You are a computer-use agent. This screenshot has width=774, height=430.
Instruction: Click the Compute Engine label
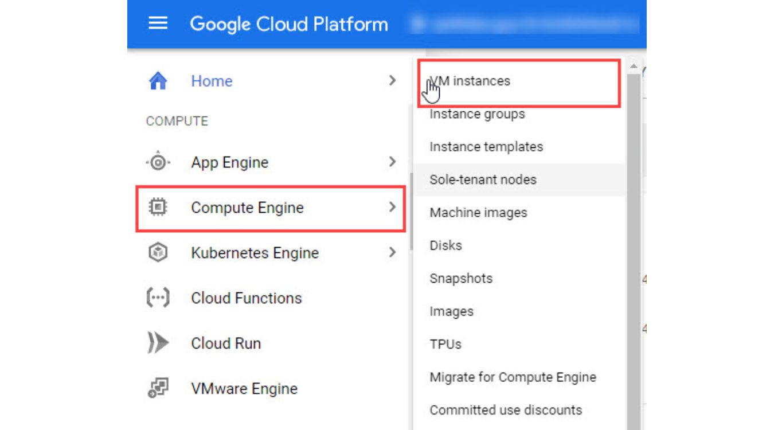(247, 208)
